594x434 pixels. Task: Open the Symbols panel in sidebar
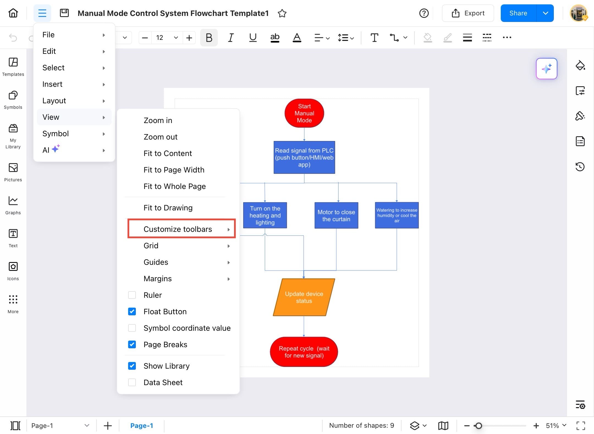coord(13,99)
